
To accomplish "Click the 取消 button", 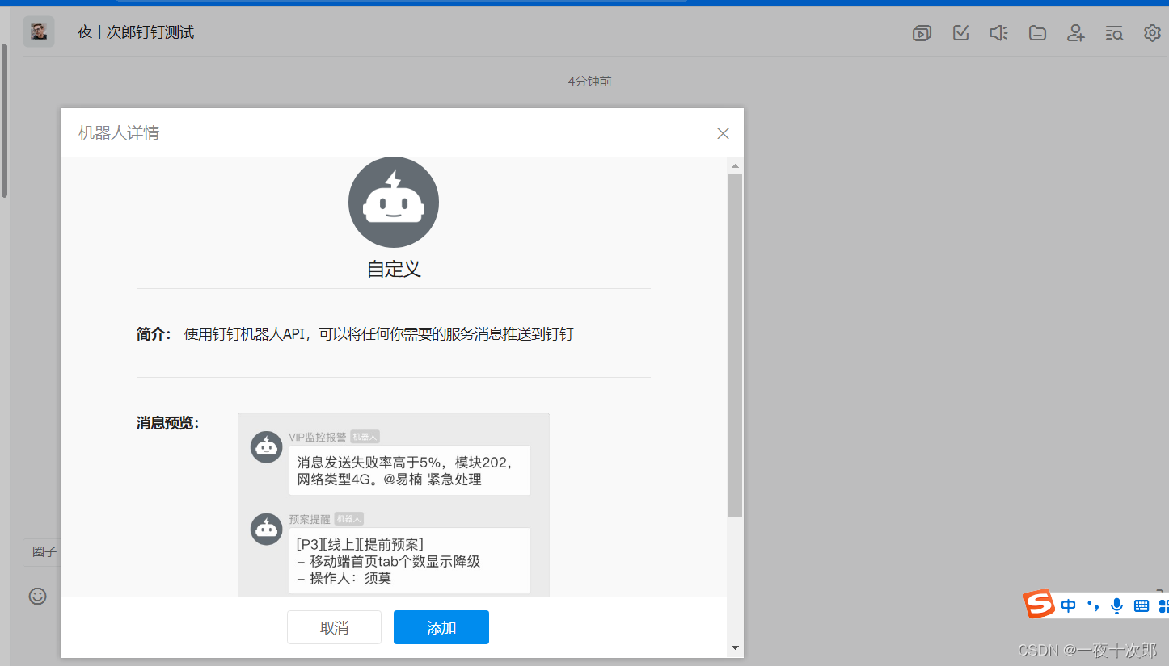I will pos(334,627).
